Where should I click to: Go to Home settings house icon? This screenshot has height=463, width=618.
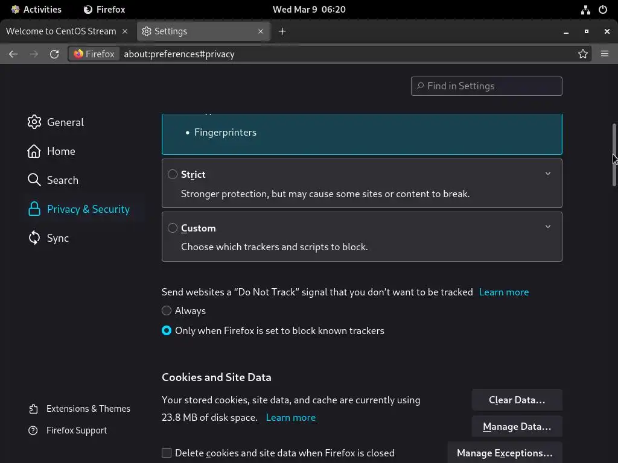[34, 151]
